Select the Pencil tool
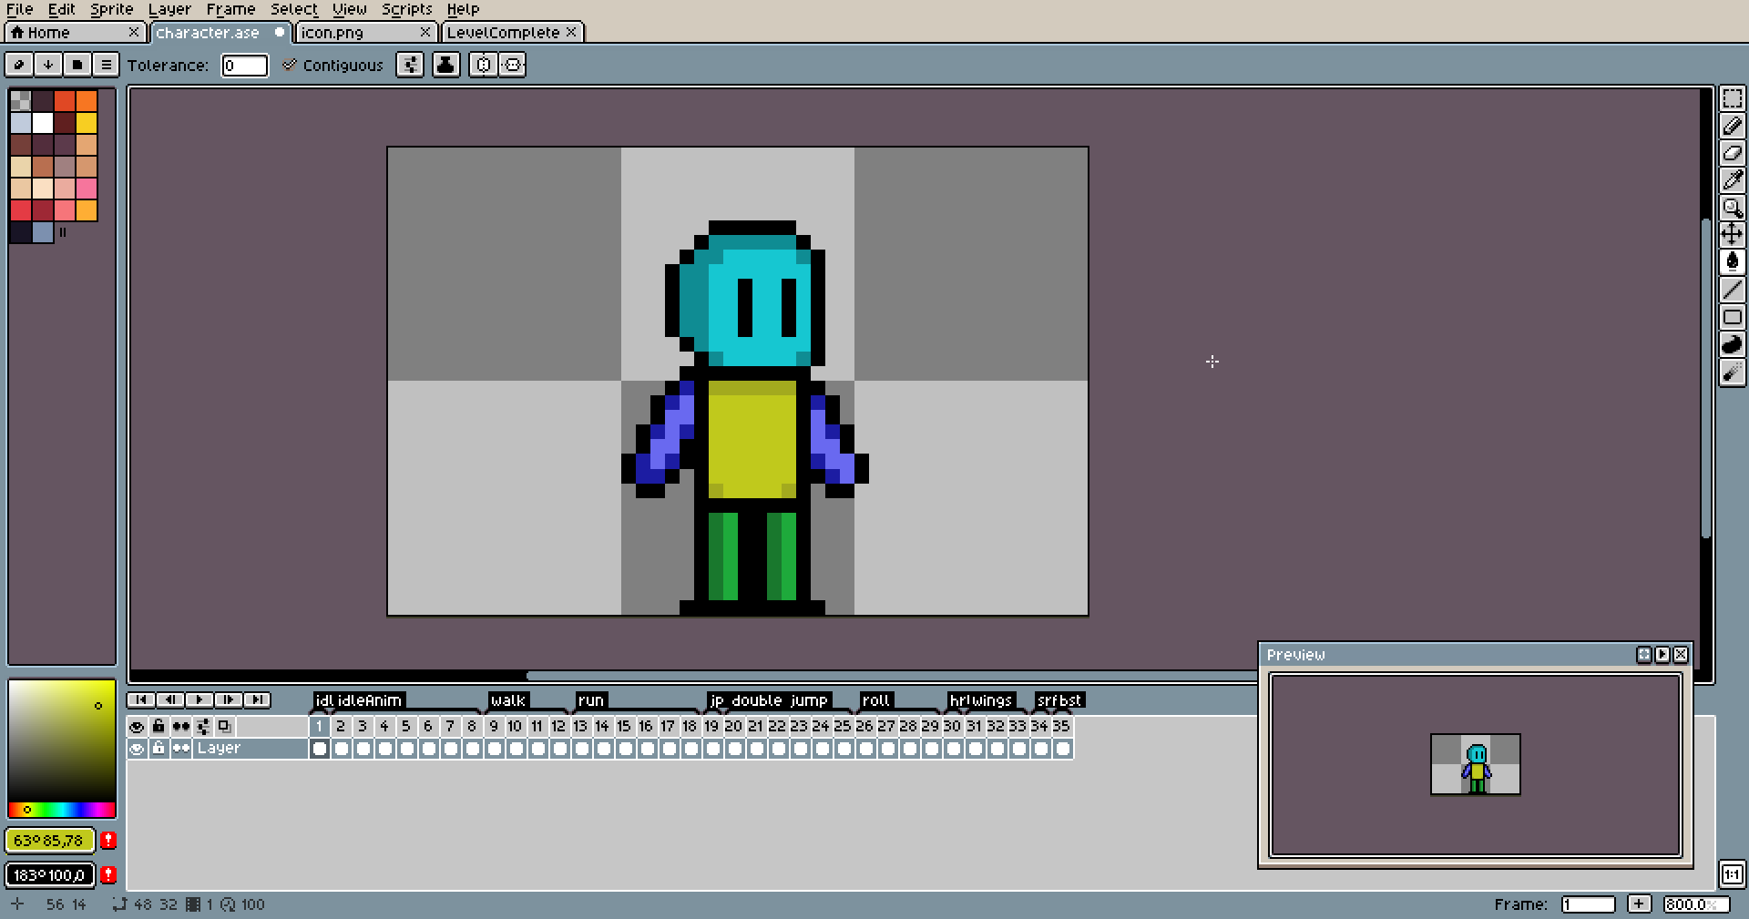The image size is (1749, 919). pos(1732,126)
